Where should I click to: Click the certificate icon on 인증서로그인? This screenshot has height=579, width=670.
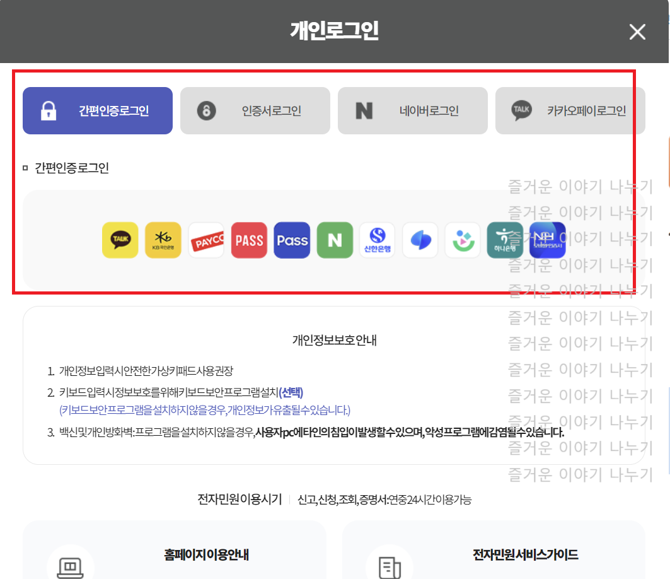[206, 111]
